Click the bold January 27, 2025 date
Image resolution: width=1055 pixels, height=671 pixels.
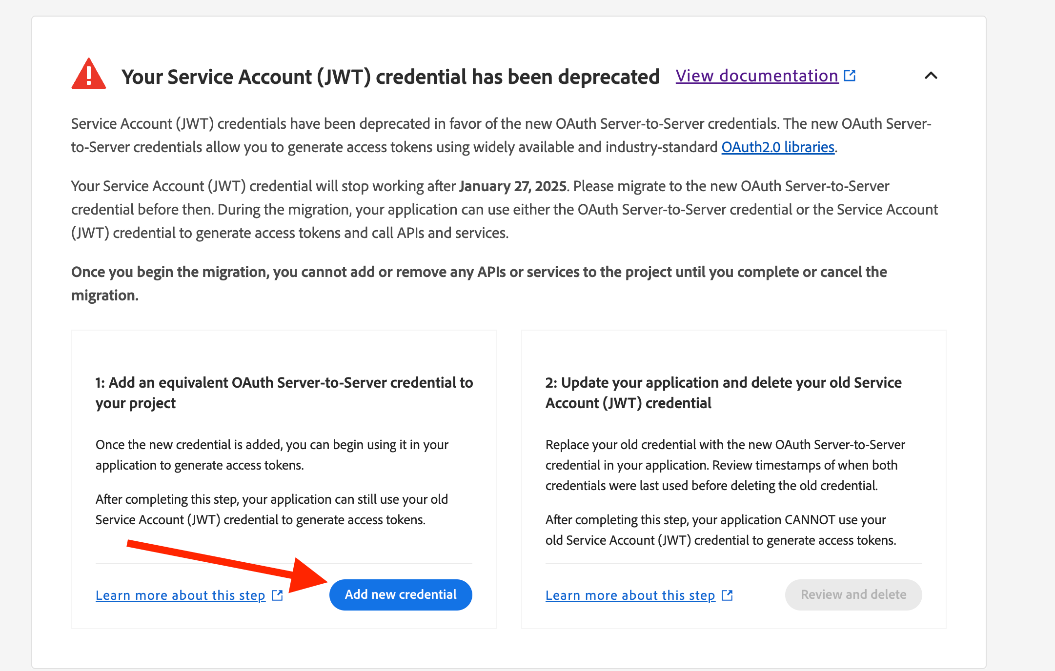coord(513,186)
